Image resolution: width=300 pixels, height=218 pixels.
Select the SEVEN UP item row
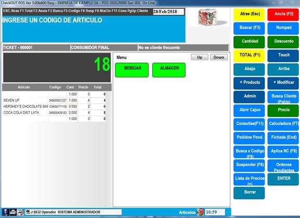click(x=55, y=100)
